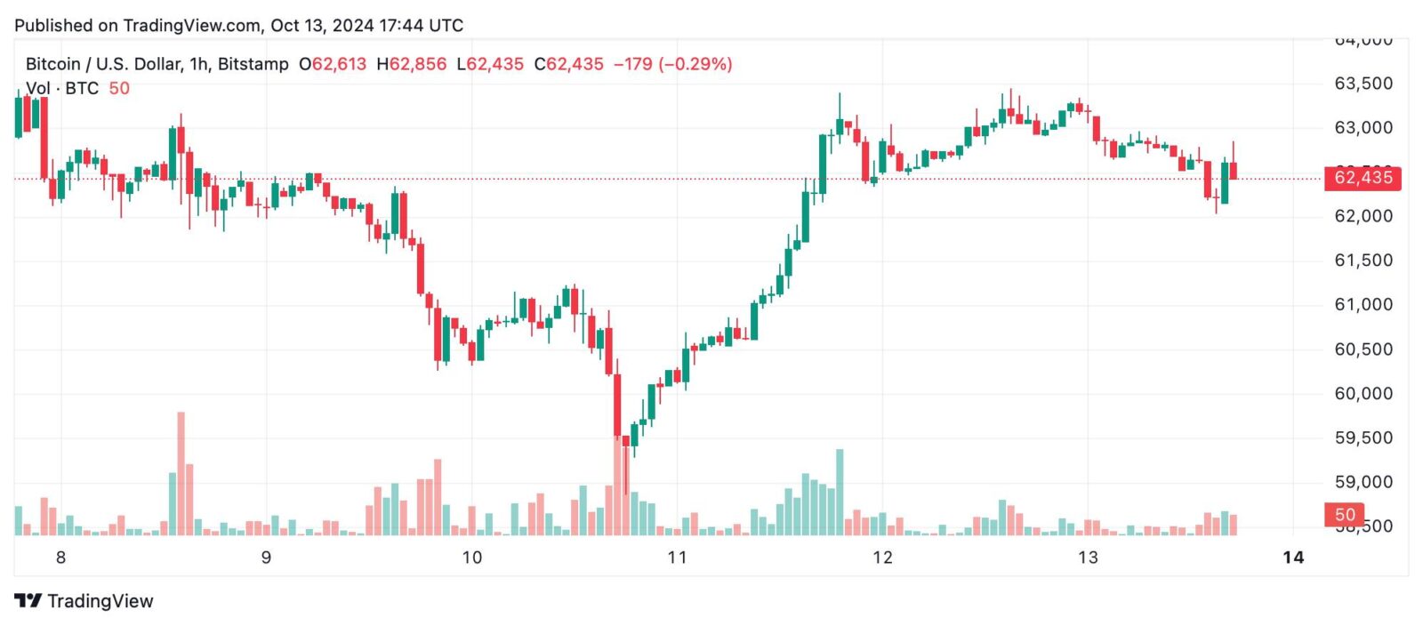Select the red 62,435 current price label
This screenshot has height=626, width=1423.
1363,178
